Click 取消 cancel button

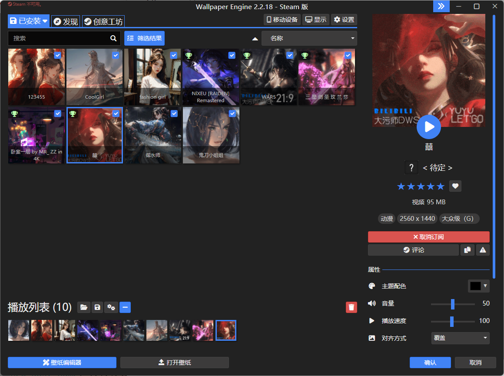tap(475, 363)
